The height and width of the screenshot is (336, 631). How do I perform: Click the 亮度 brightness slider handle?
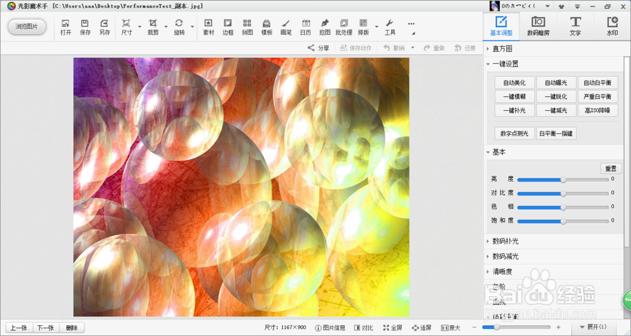point(563,180)
